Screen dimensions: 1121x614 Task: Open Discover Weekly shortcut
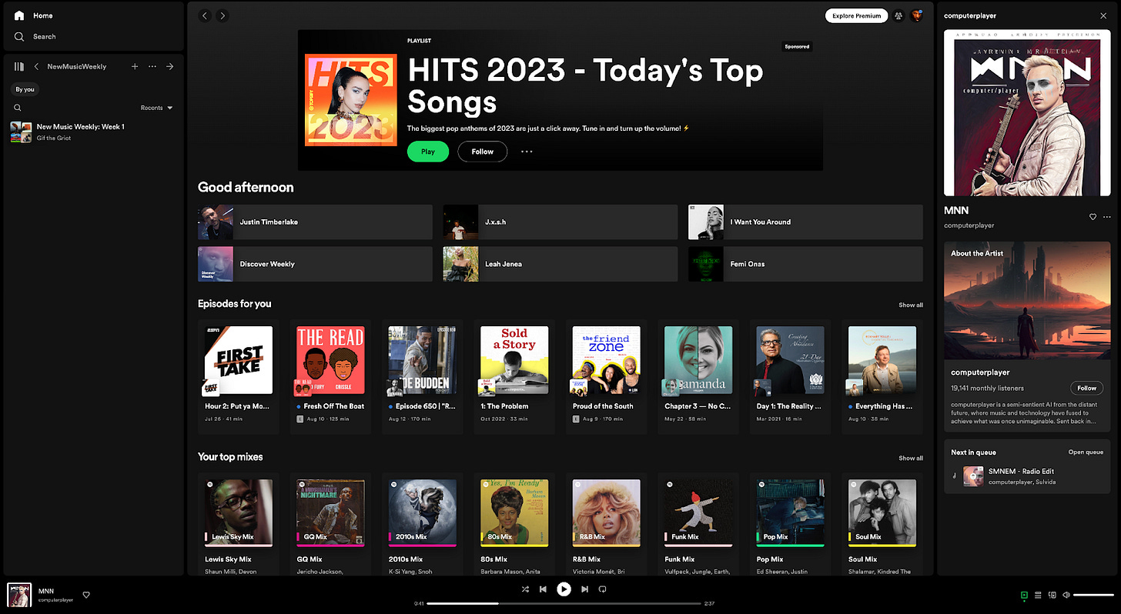coord(315,264)
